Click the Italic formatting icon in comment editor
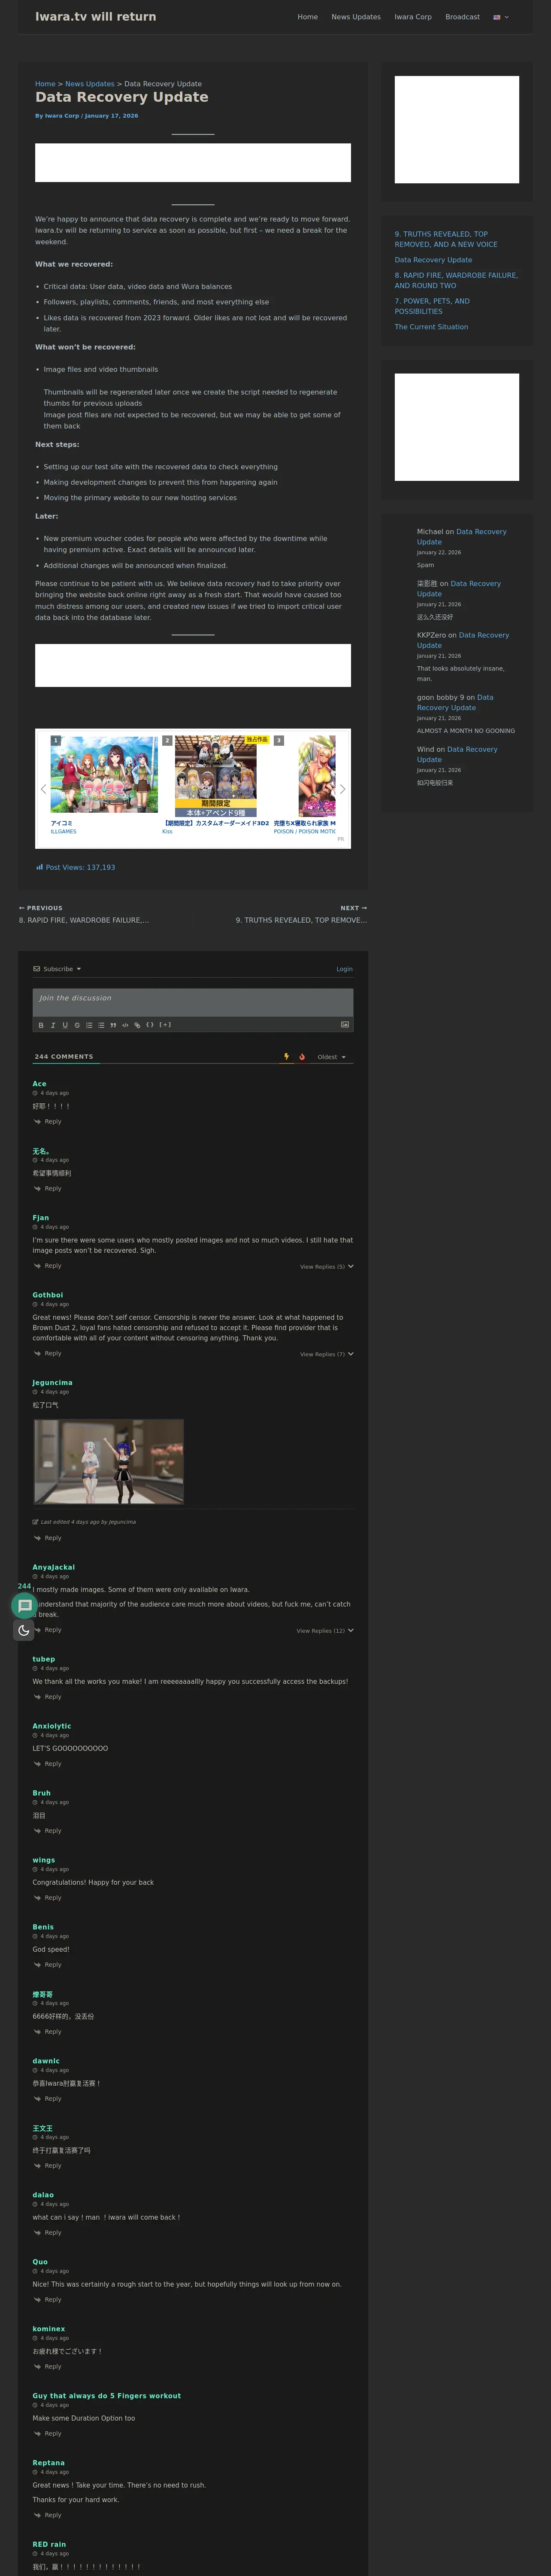This screenshot has height=2576, width=551. pos(53,1025)
